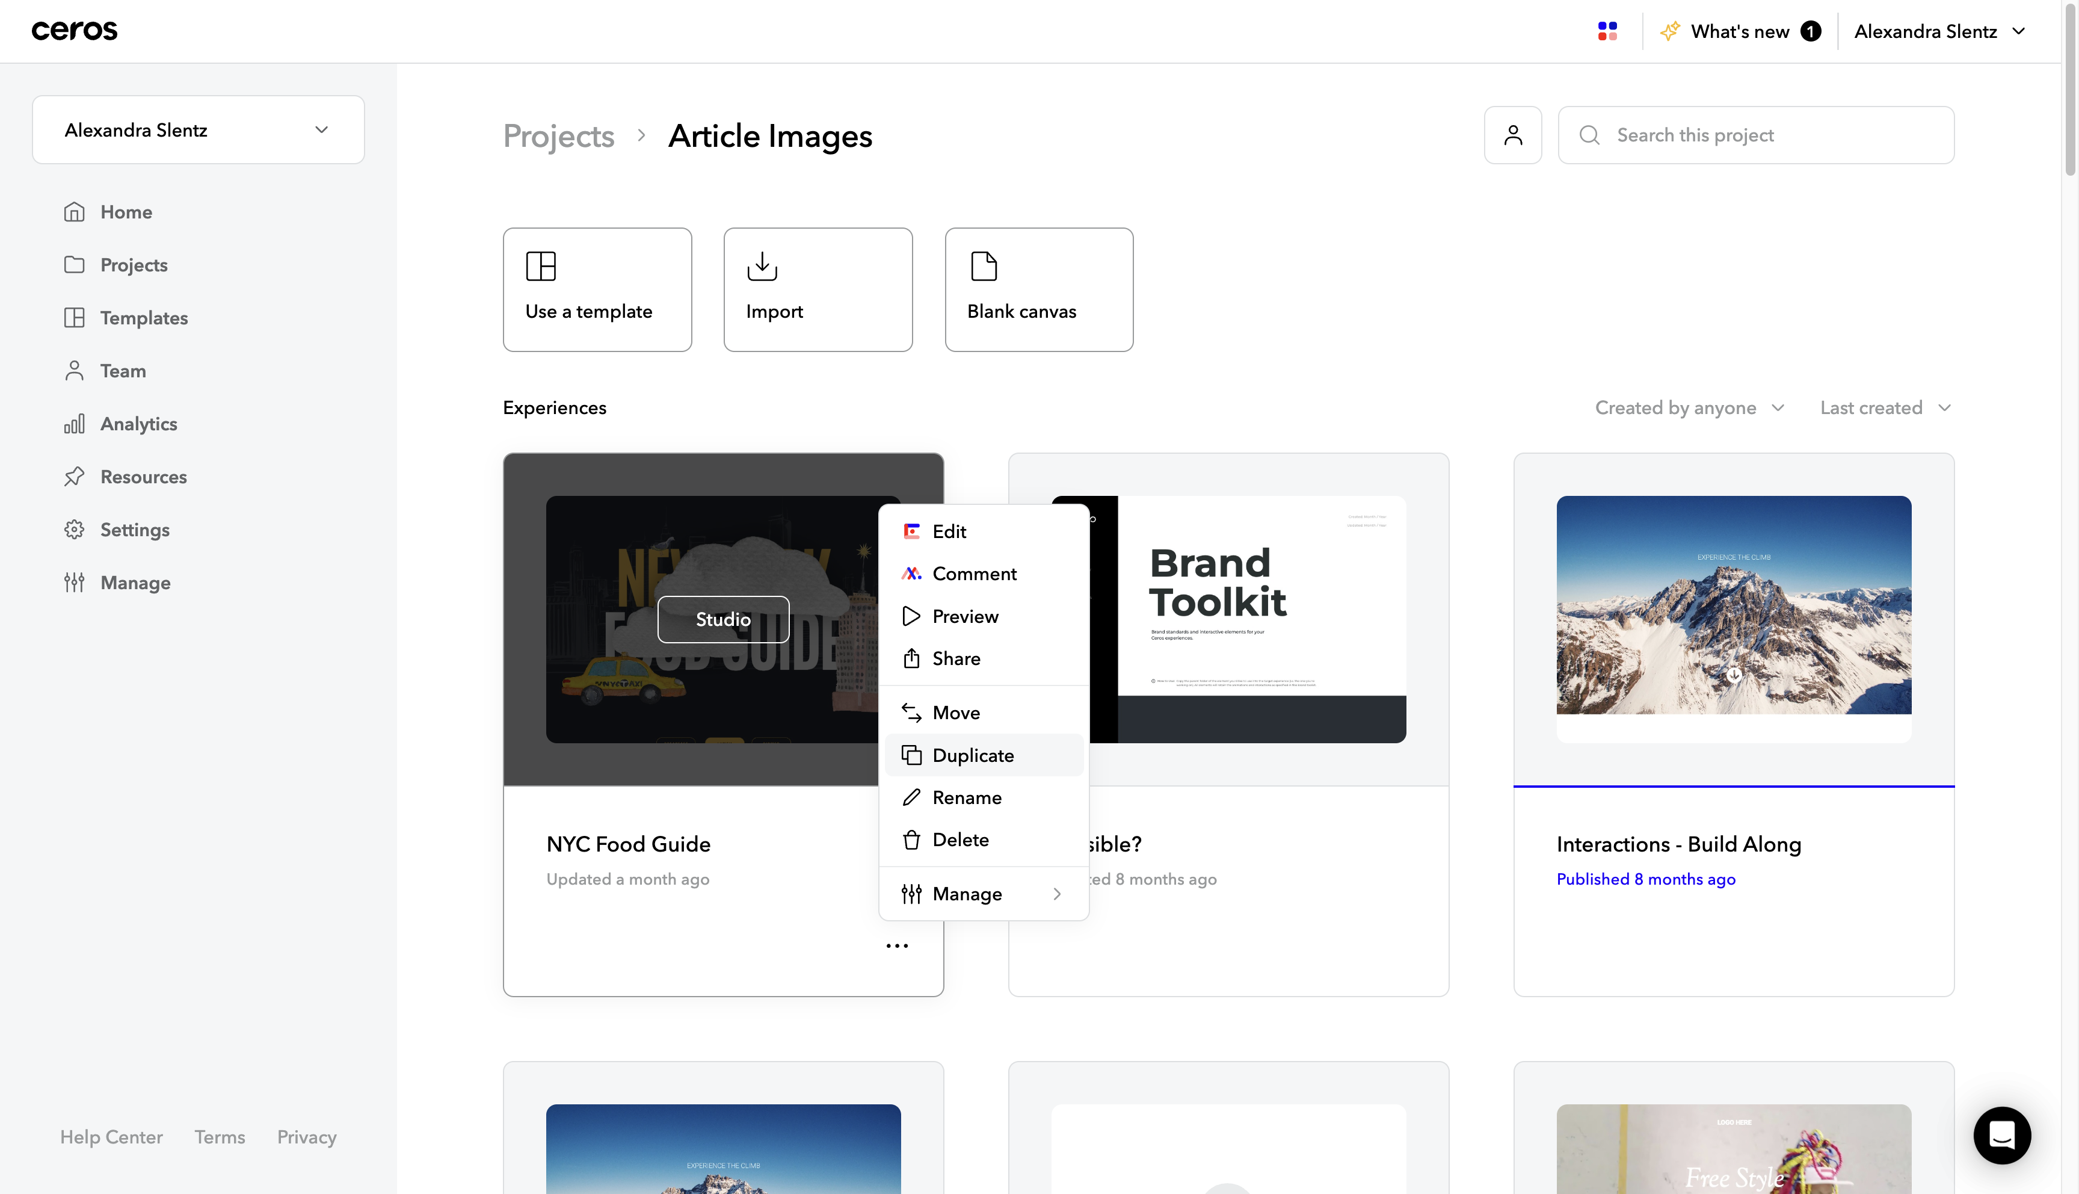This screenshot has width=2079, height=1194.
Task: Click the Article Images breadcrumb title
Action: click(771, 136)
